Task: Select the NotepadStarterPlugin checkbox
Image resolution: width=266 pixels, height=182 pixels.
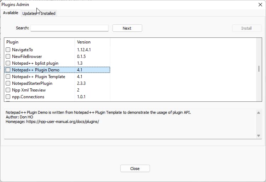Action: 8,83
